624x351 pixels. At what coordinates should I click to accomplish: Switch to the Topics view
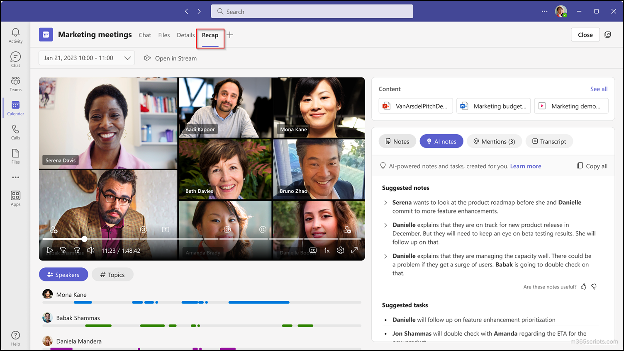[x=112, y=274]
